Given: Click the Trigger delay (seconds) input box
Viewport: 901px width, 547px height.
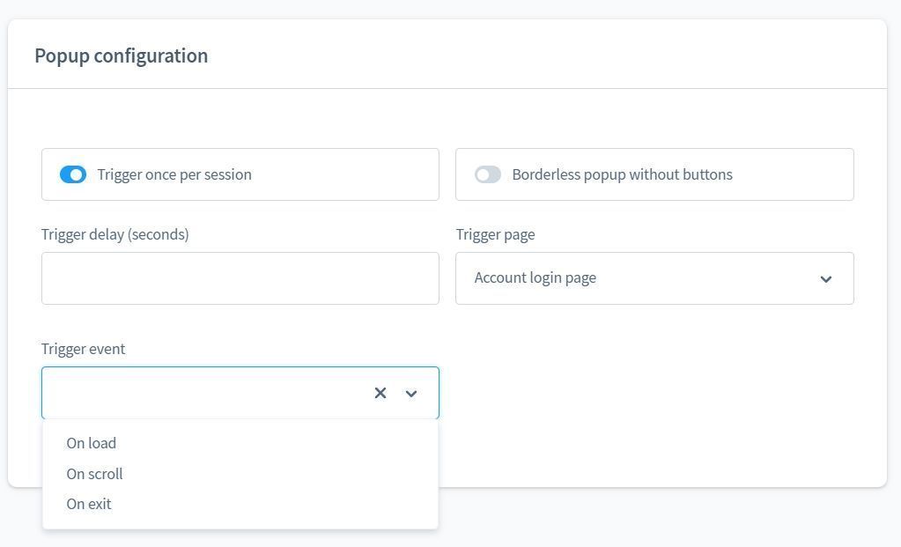Looking at the screenshot, I should 240,278.
